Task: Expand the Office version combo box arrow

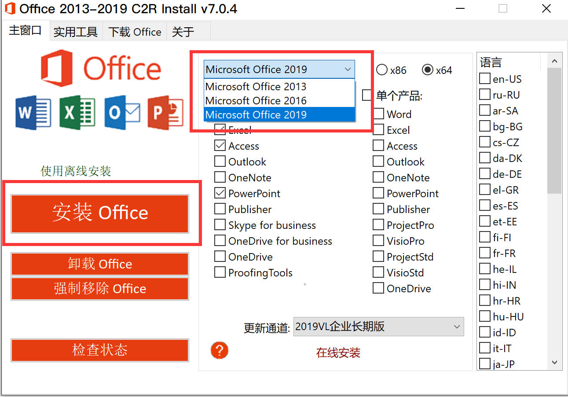Action: (x=348, y=70)
